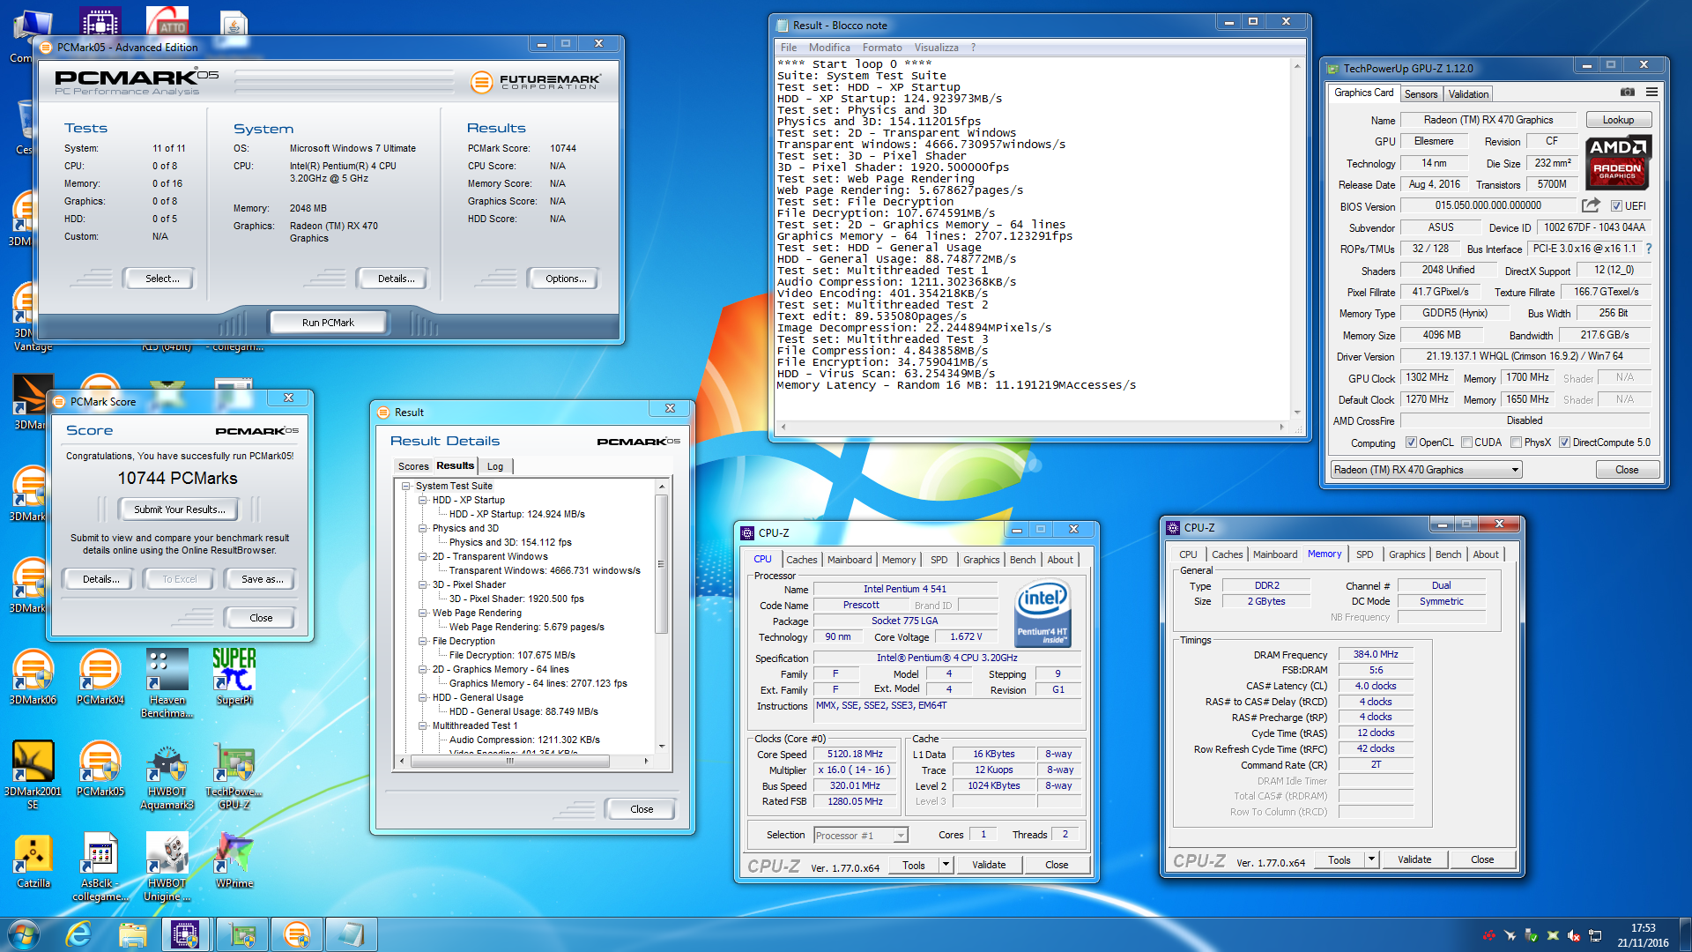Open Windows Explorer from the taskbar
Screen dimensions: 1692x952
[x=132, y=934]
